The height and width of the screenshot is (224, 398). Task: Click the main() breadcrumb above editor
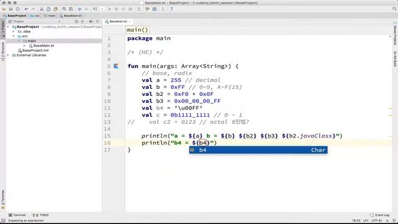point(137,30)
